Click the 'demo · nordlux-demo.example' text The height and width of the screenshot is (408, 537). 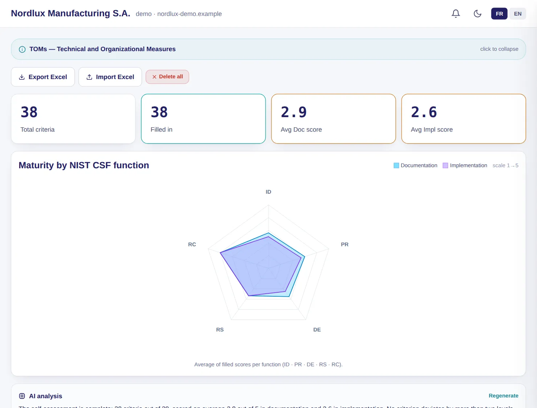(x=179, y=14)
